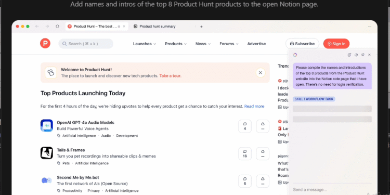Click the new chat icon in assistant panel
This screenshot has height=195, width=390.
349,55
